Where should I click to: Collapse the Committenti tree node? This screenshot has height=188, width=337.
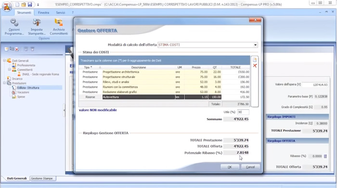[9, 70]
